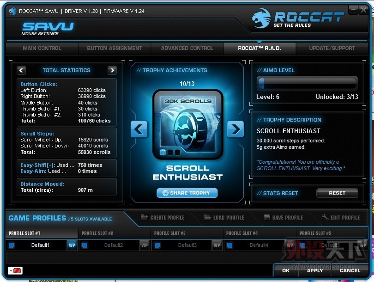Open the Main Control tab
The image size is (374, 282).
(42, 48)
